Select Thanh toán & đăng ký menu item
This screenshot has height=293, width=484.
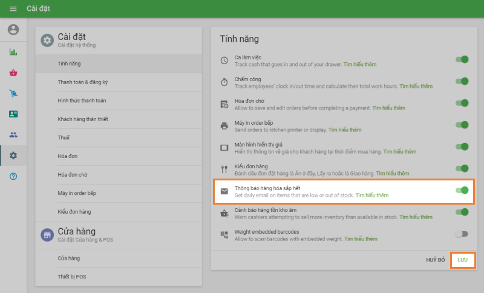(84, 82)
